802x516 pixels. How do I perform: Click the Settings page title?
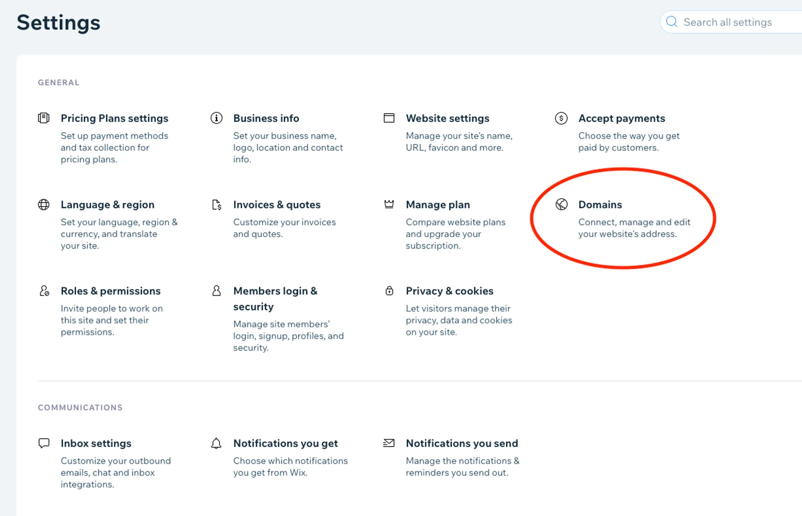[59, 23]
